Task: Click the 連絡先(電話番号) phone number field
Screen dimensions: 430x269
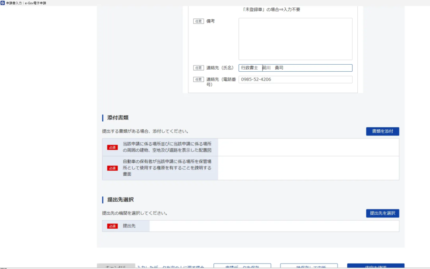Action: [x=295, y=80]
